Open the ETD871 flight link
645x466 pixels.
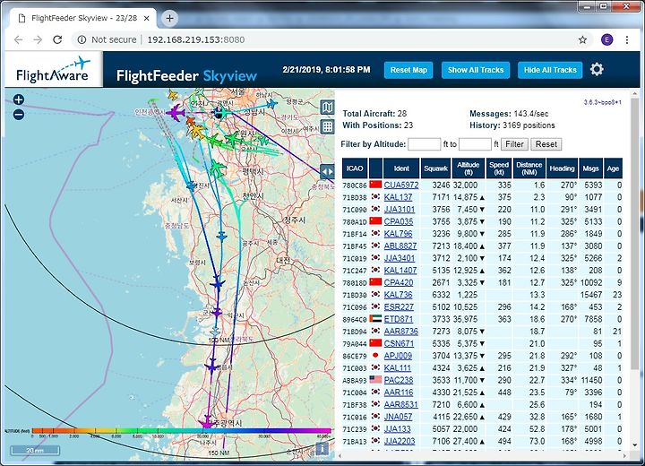point(398,319)
